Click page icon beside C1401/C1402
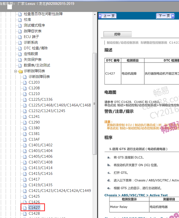 pos(25,145)
